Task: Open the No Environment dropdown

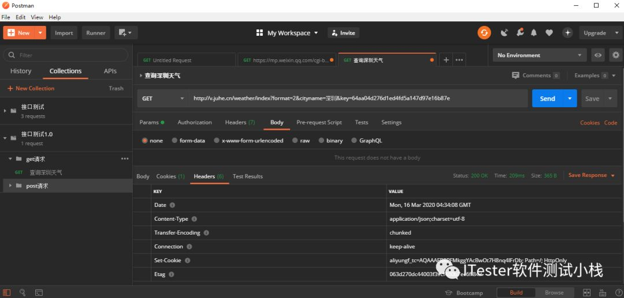Action: click(x=540, y=55)
